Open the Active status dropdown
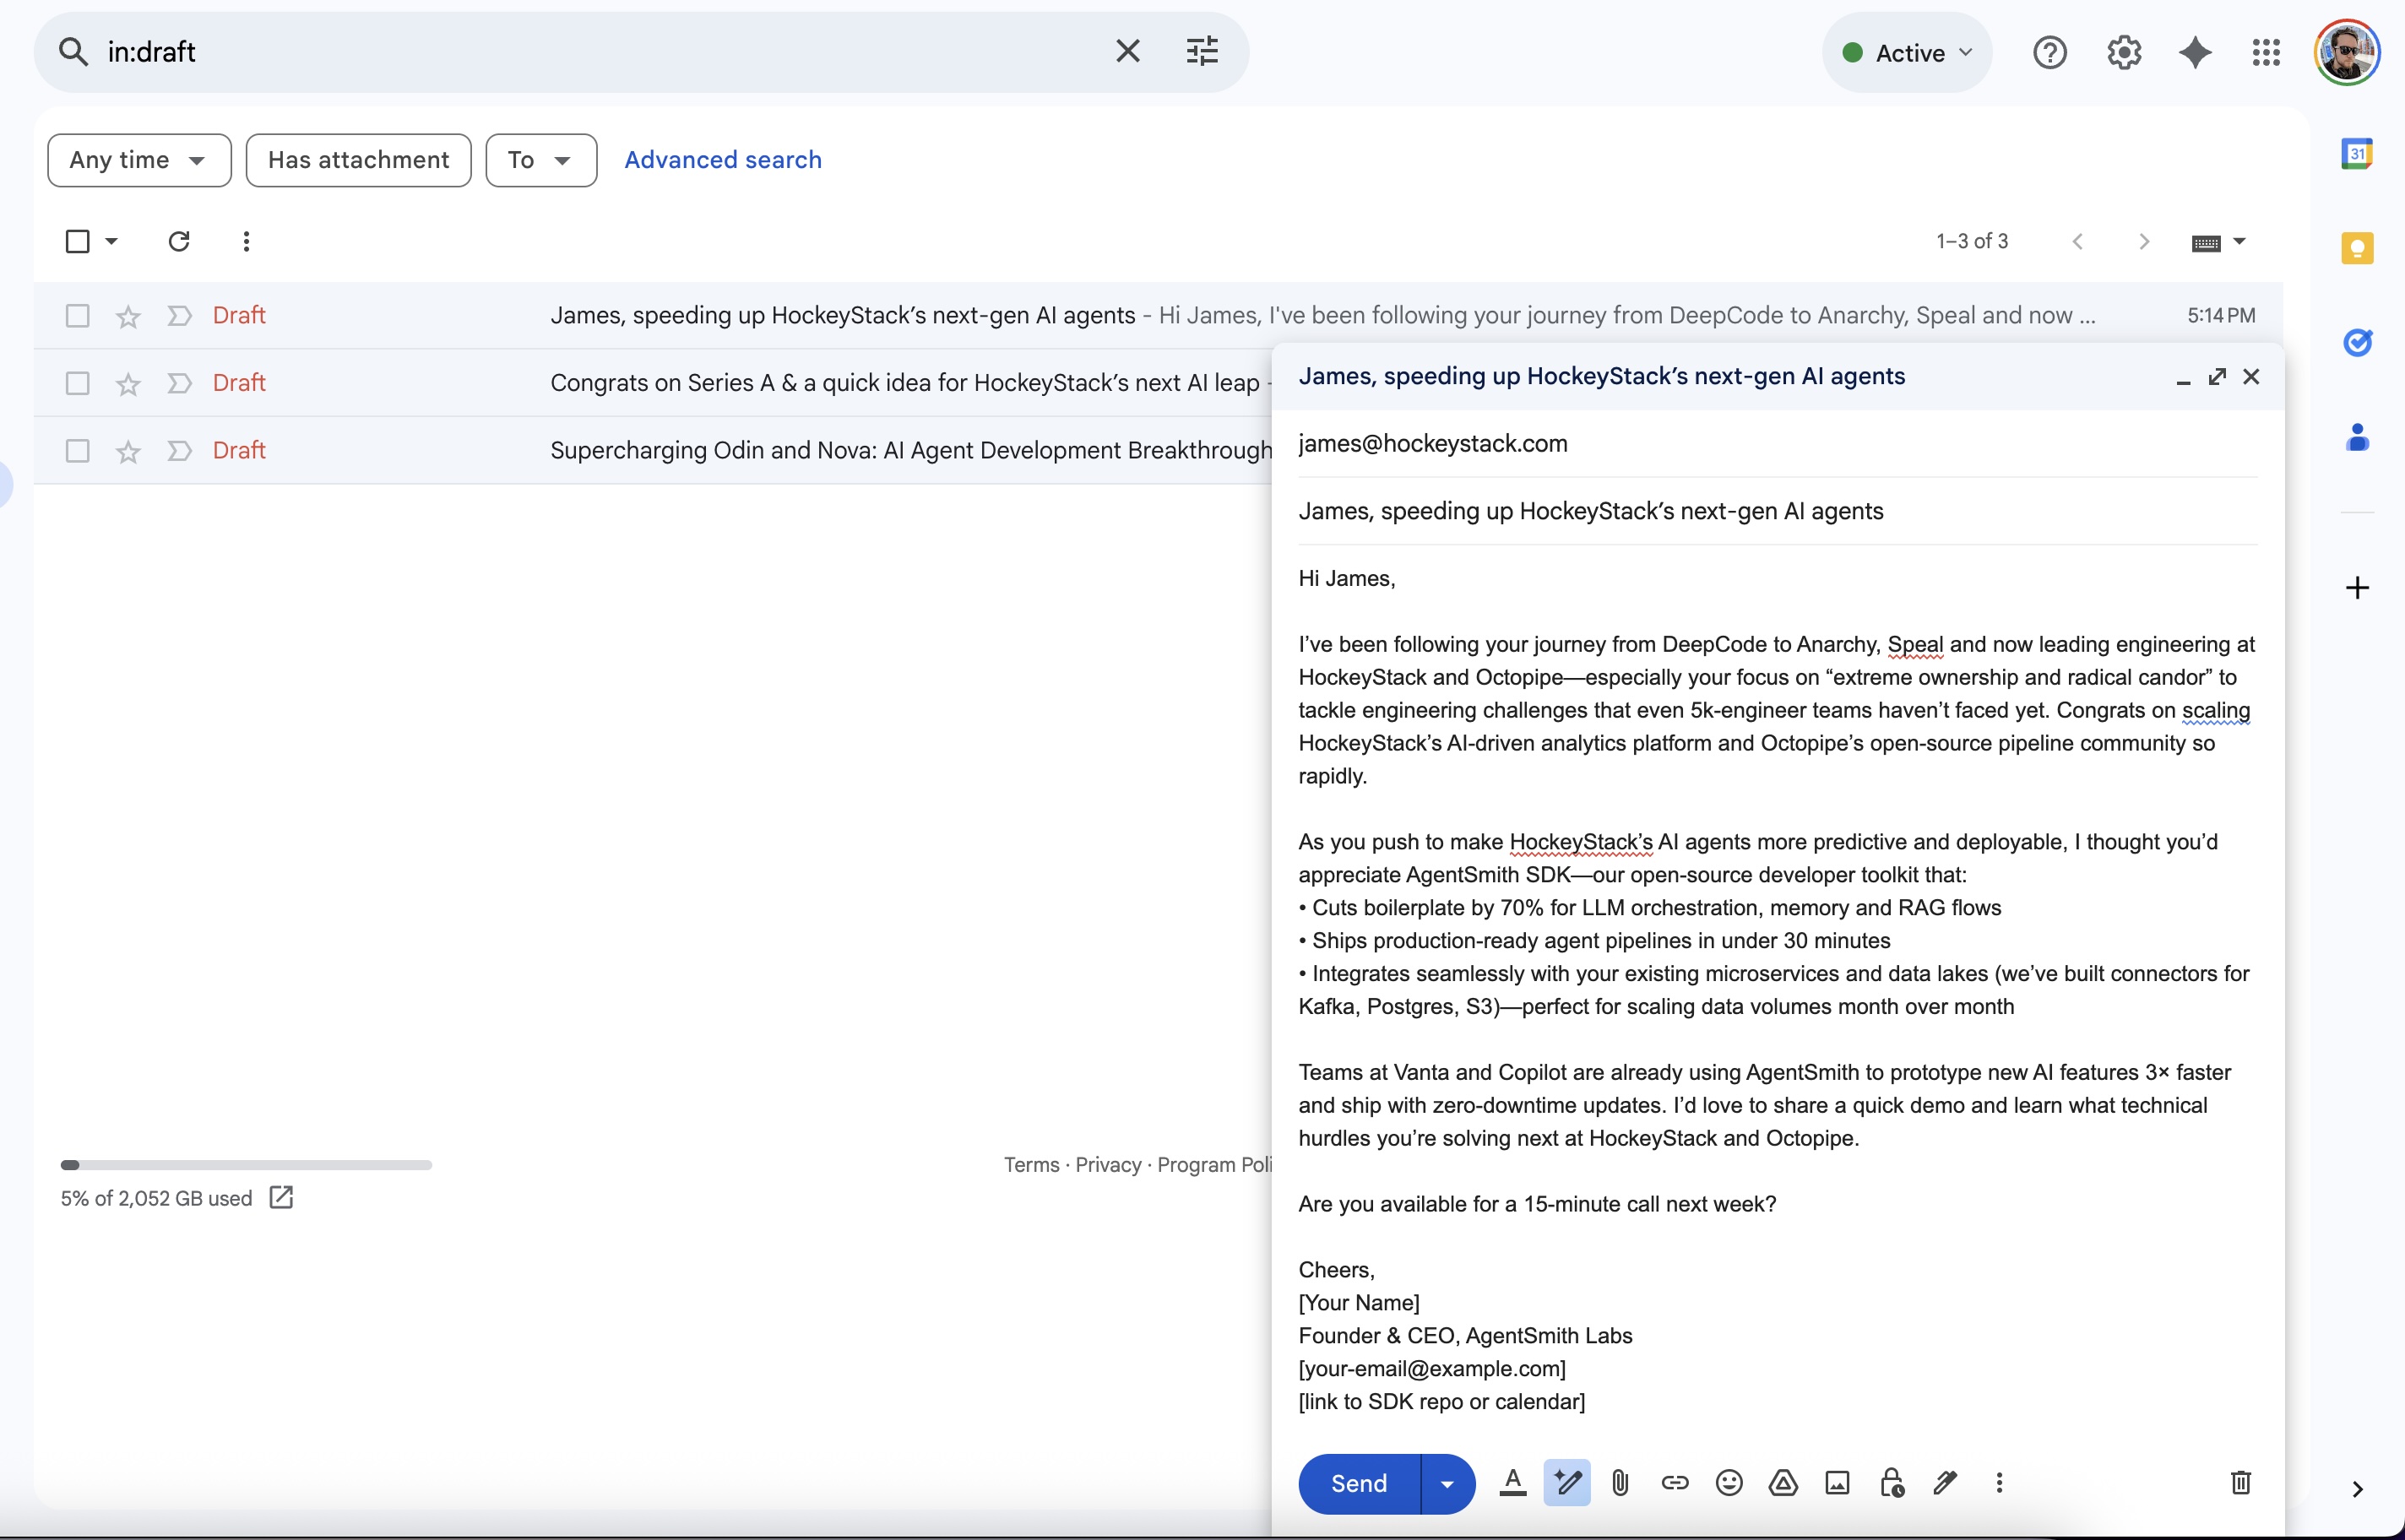Image resolution: width=2405 pixels, height=1540 pixels. click(x=1907, y=53)
